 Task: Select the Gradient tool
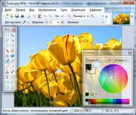[x=13, y=56]
